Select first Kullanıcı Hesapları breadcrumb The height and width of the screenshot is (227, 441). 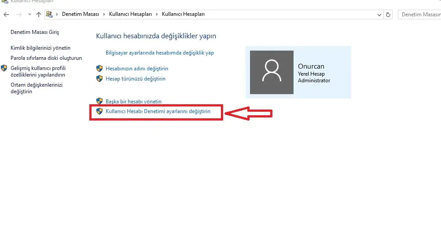131,14
